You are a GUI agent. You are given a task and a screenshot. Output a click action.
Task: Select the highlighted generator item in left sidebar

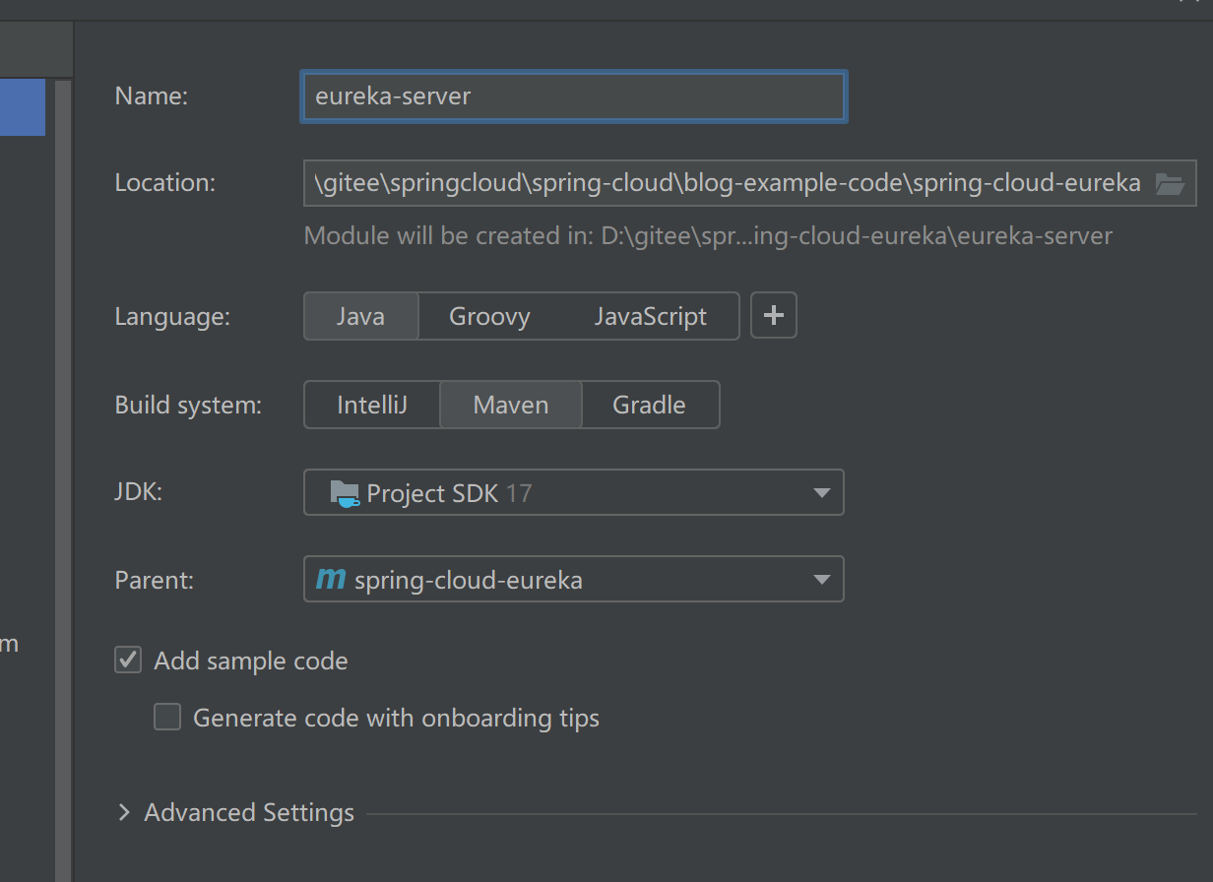23,107
